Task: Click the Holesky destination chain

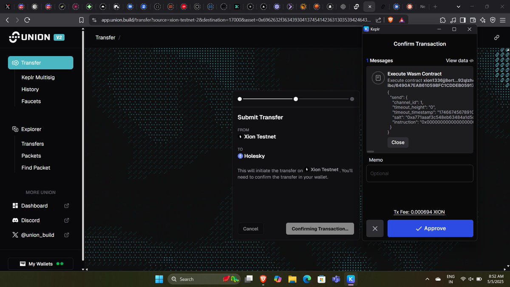Action: pos(251,156)
